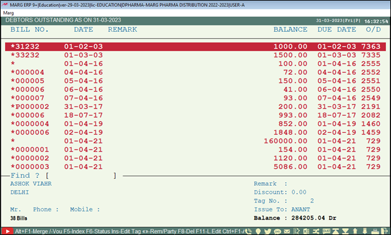Click the chat icon in the bottom toolbar
Screen dimensions: 391x235
[x=326, y=231]
